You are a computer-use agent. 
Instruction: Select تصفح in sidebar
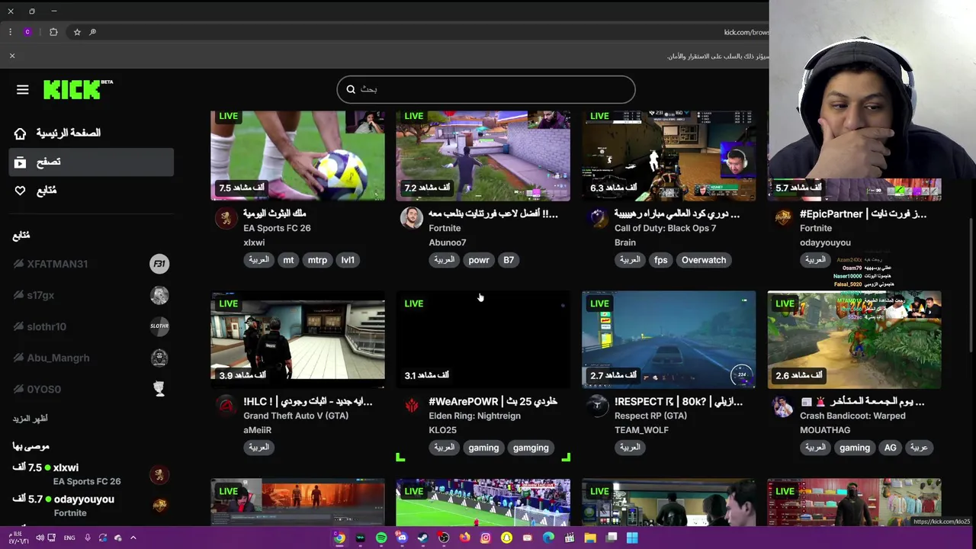[x=91, y=162]
